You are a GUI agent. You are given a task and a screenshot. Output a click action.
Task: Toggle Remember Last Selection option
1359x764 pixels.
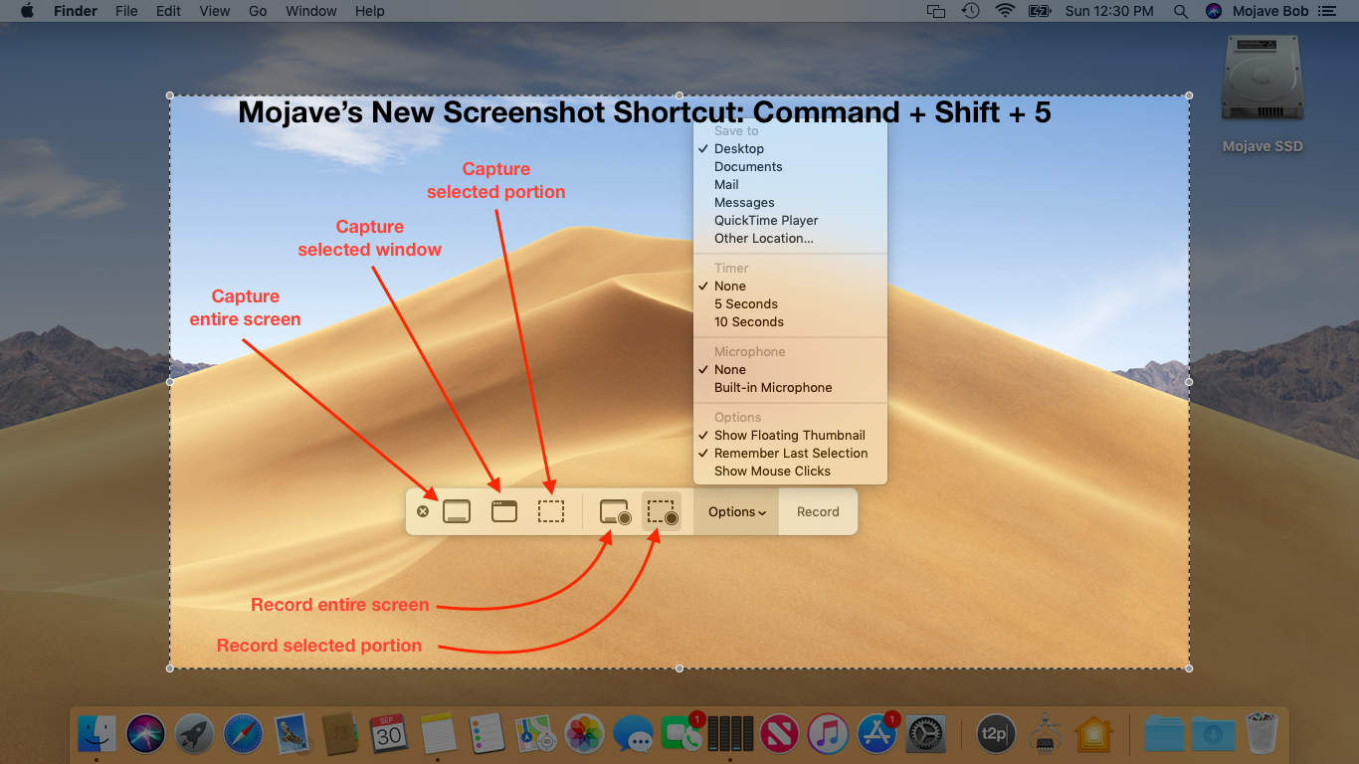790,453
